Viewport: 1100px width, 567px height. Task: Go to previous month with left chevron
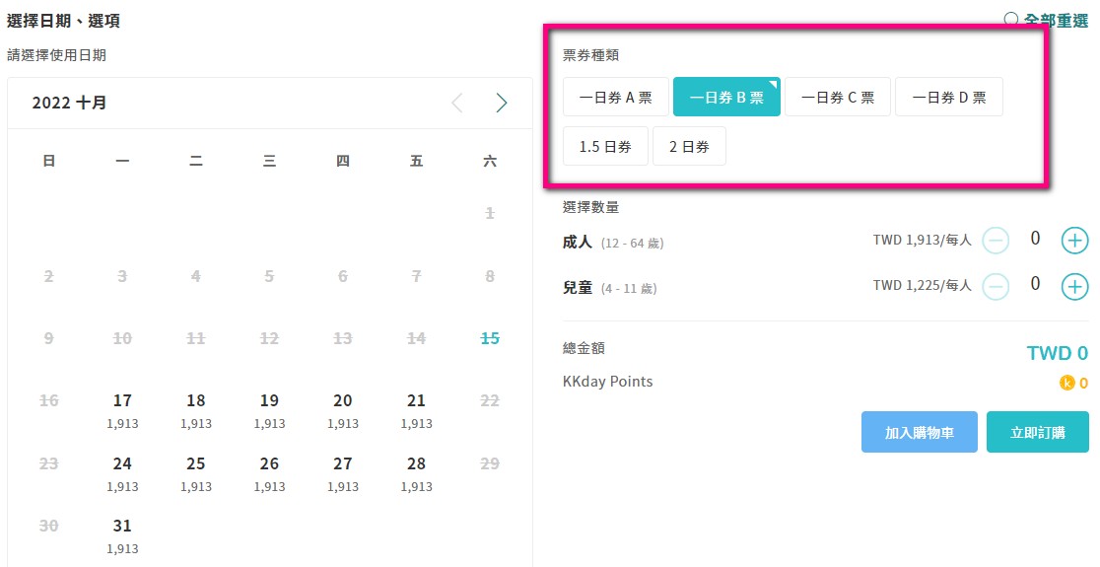[457, 104]
